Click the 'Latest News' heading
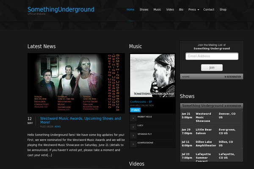The height and width of the screenshot is (169, 254). click(x=41, y=46)
